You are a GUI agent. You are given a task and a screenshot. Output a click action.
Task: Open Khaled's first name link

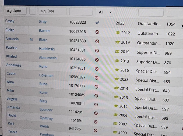pos(11,56)
